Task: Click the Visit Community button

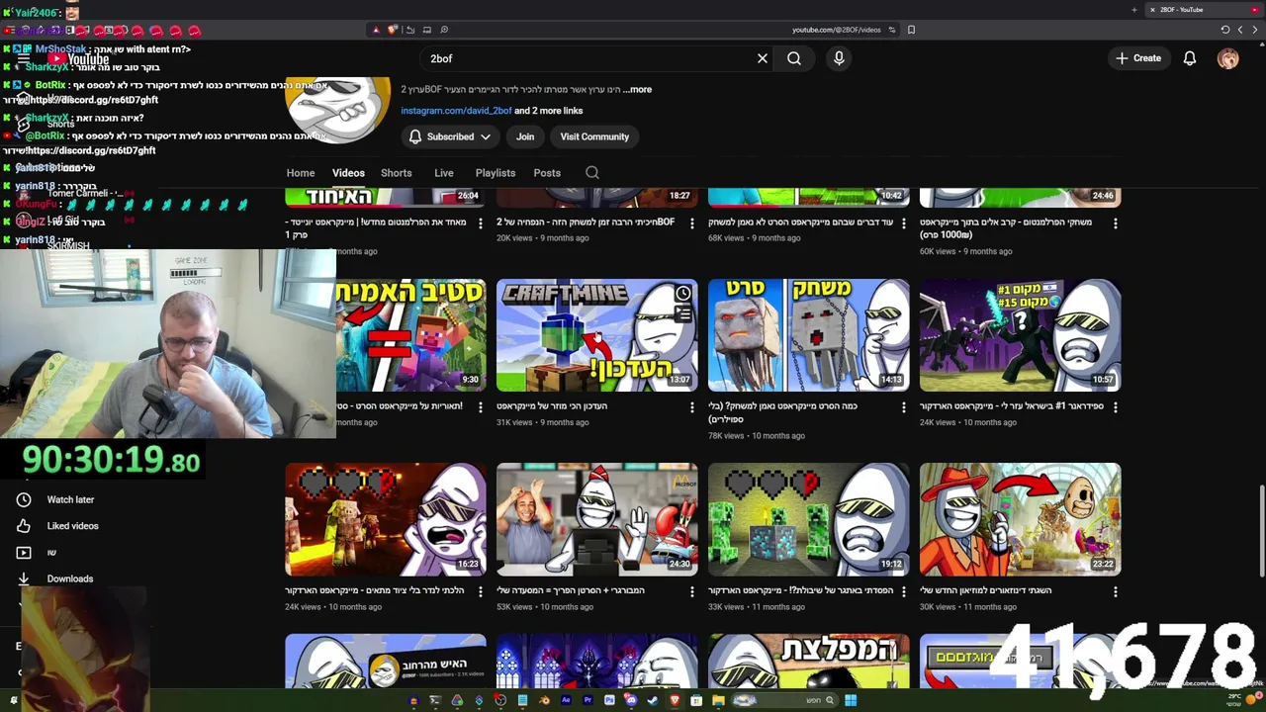Action: [594, 136]
